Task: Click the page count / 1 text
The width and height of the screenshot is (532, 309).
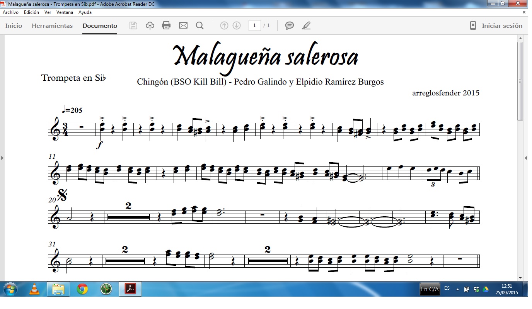Action: click(x=267, y=25)
